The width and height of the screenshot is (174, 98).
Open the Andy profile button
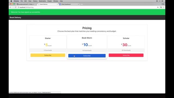(163, 4)
